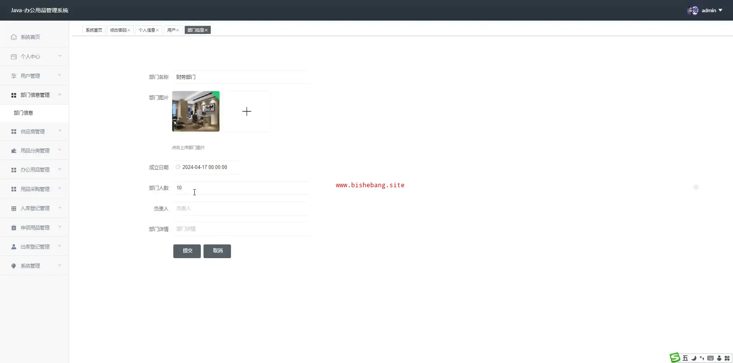
Task: Click the 部门名称 input field
Action: click(x=241, y=77)
